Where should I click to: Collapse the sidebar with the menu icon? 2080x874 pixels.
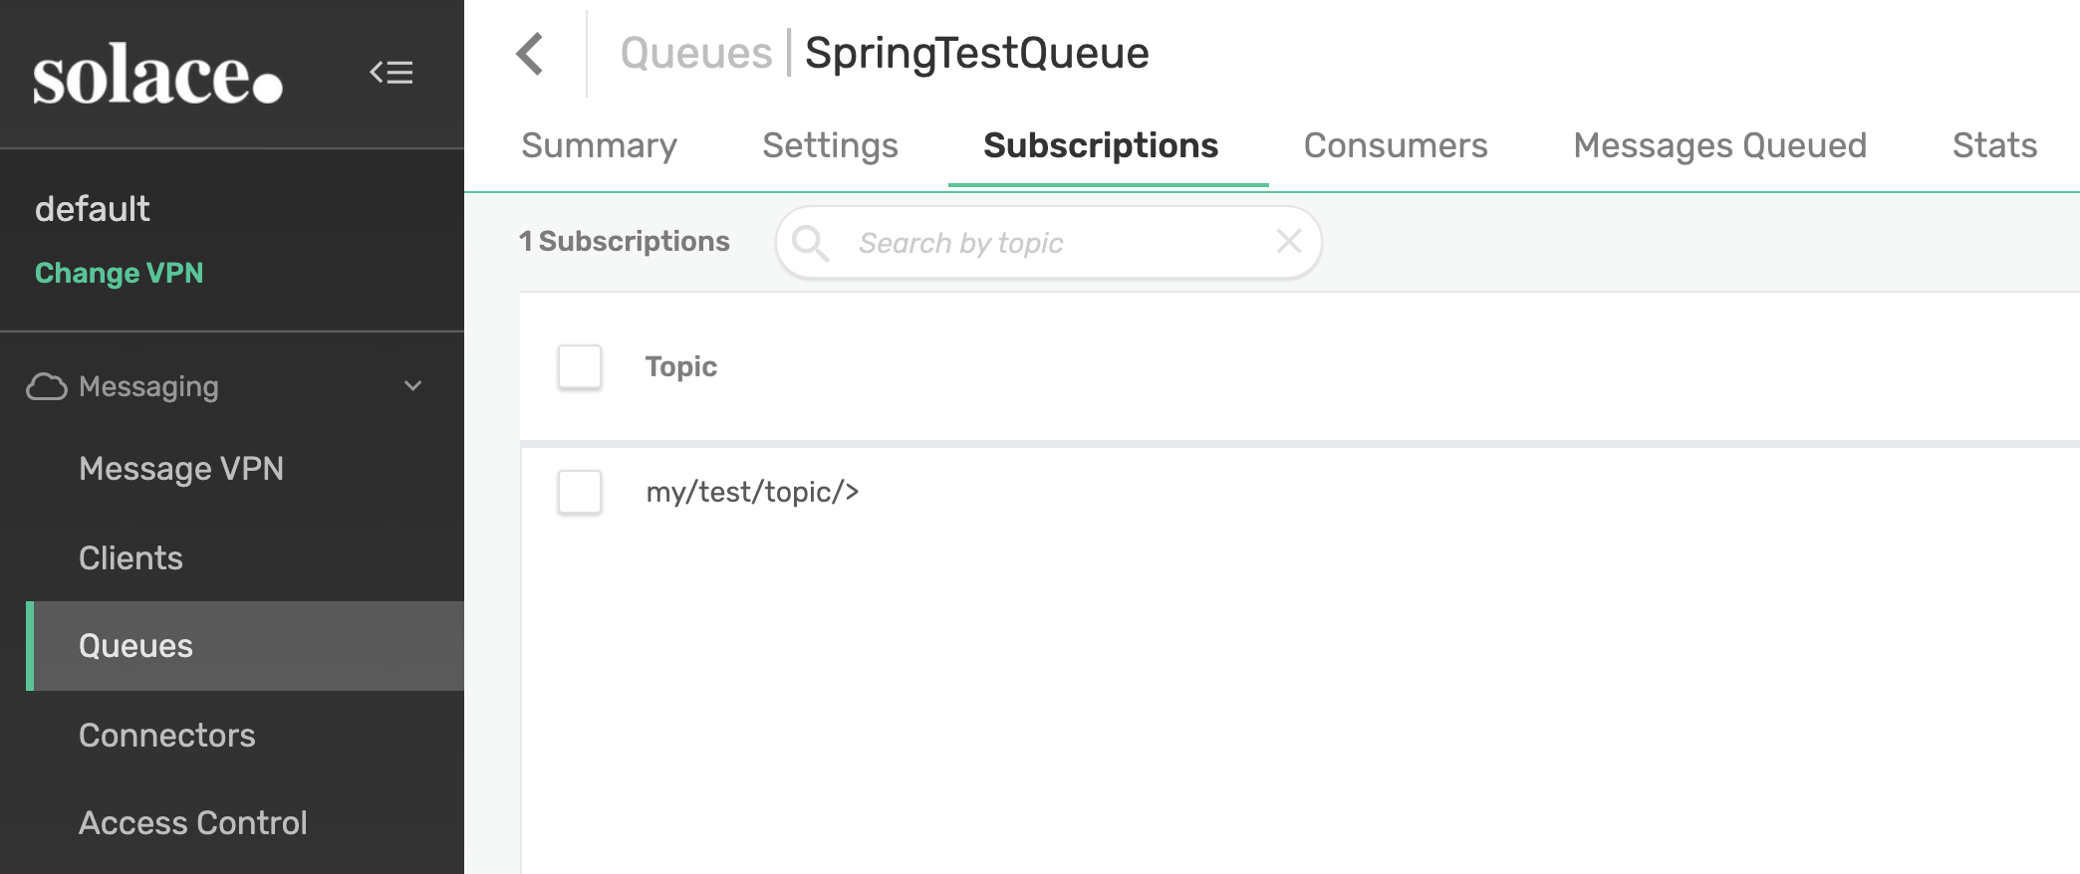click(391, 73)
